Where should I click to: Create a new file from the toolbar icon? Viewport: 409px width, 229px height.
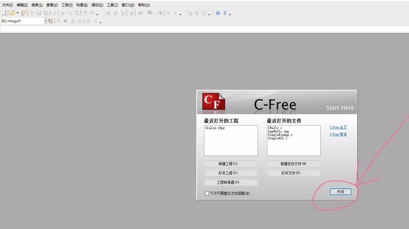point(4,13)
